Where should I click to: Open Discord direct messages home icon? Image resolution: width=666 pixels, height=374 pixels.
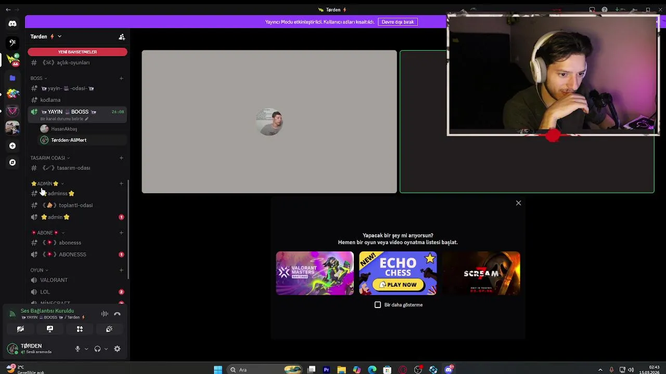12,23
